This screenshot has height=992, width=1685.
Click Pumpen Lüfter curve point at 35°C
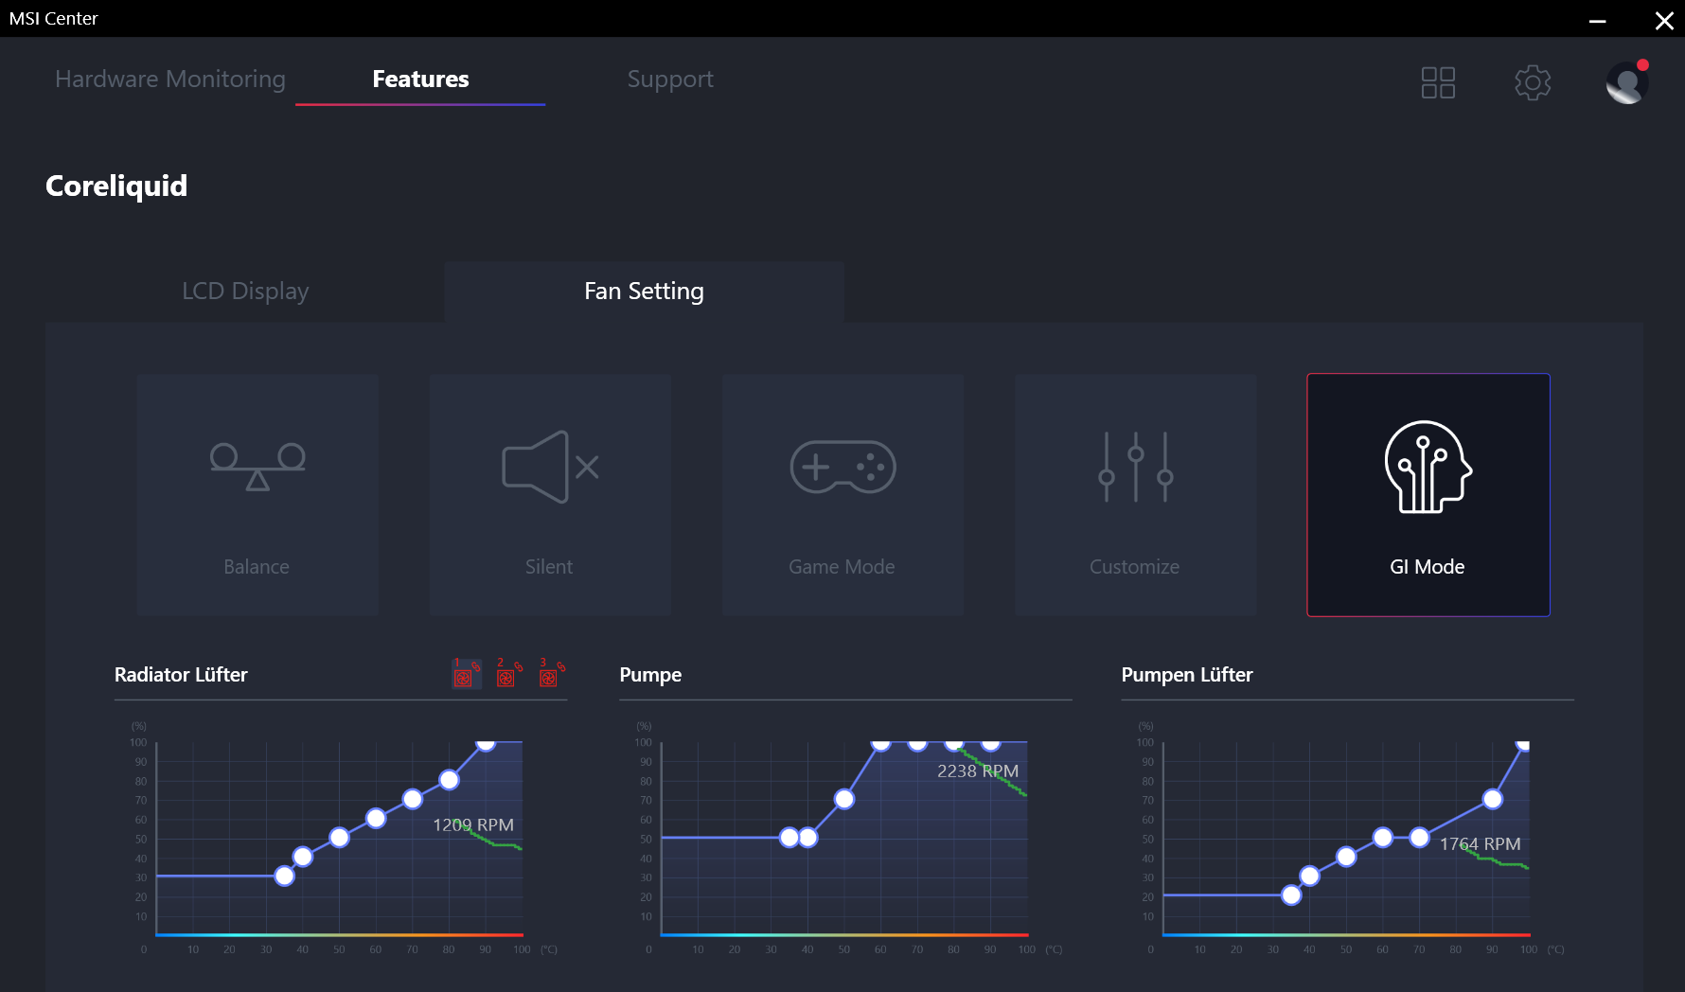click(x=1291, y=895)
